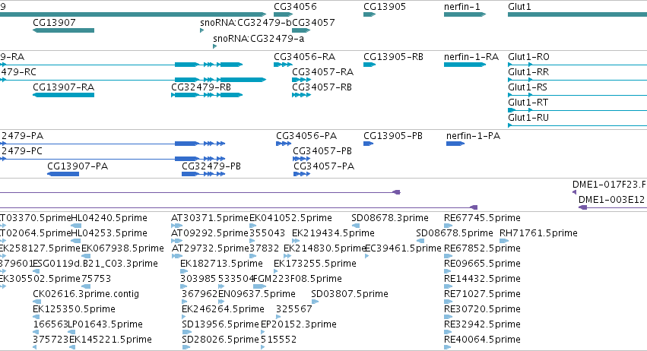The height and width of the screenshot is (351, 647).
Task: Click the dark blue CG13907-PA protein bar
Action: pyautogui.click(x=63, y=174)
